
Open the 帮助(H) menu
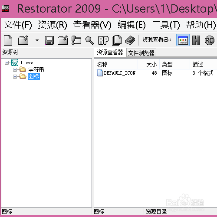click(x=201, y=25)
